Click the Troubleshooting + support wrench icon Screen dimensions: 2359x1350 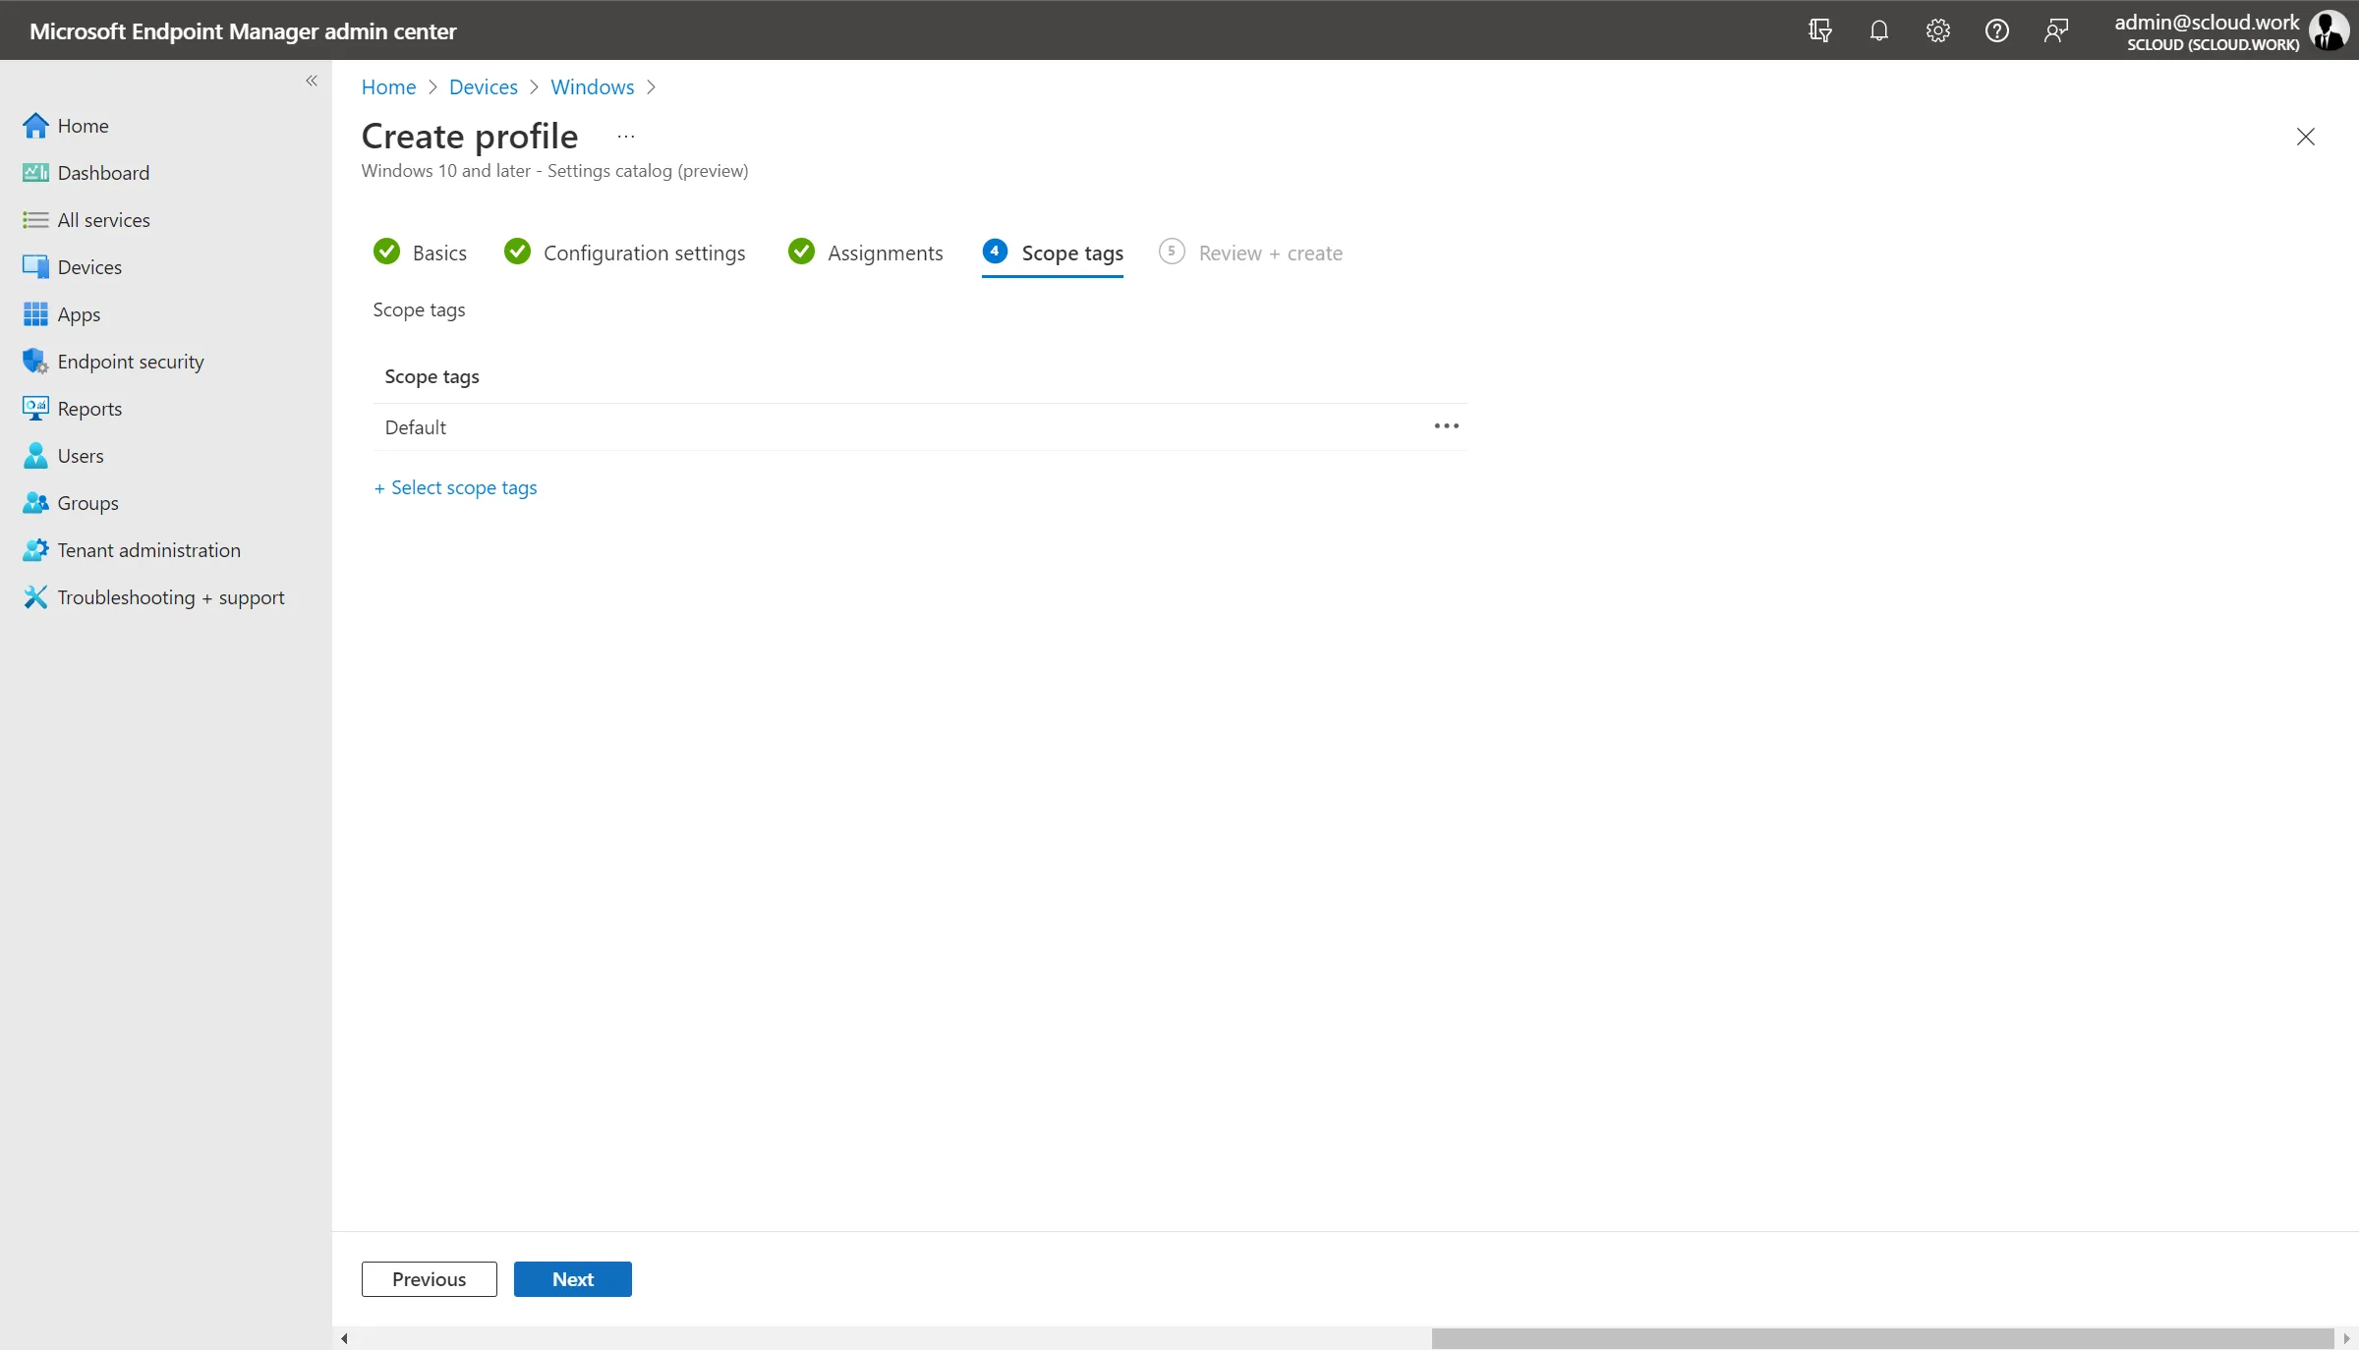[x=35, y=597]
